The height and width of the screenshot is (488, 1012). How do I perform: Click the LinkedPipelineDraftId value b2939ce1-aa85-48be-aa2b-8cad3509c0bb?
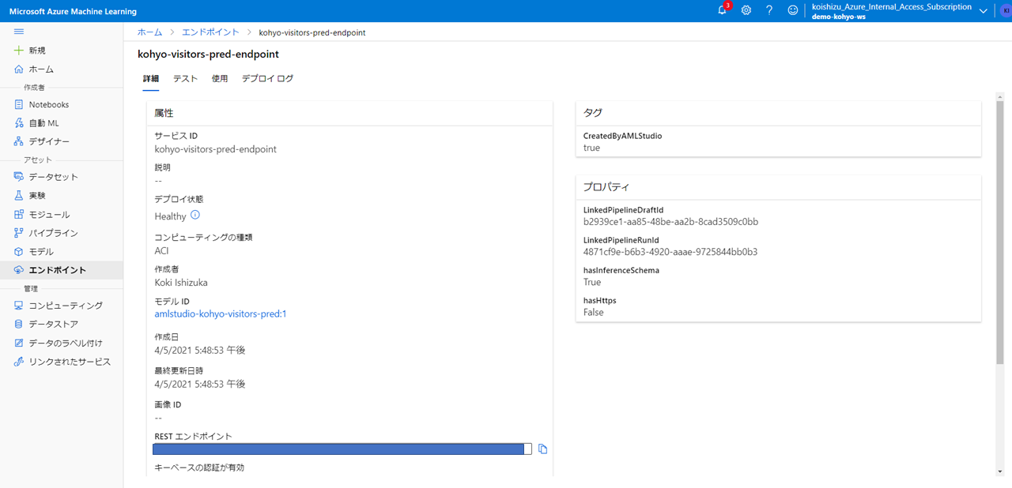(x=670, y=222)
